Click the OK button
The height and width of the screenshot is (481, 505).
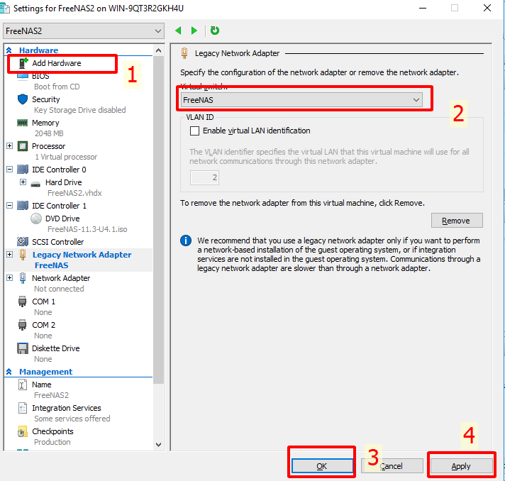click(321, 466)
